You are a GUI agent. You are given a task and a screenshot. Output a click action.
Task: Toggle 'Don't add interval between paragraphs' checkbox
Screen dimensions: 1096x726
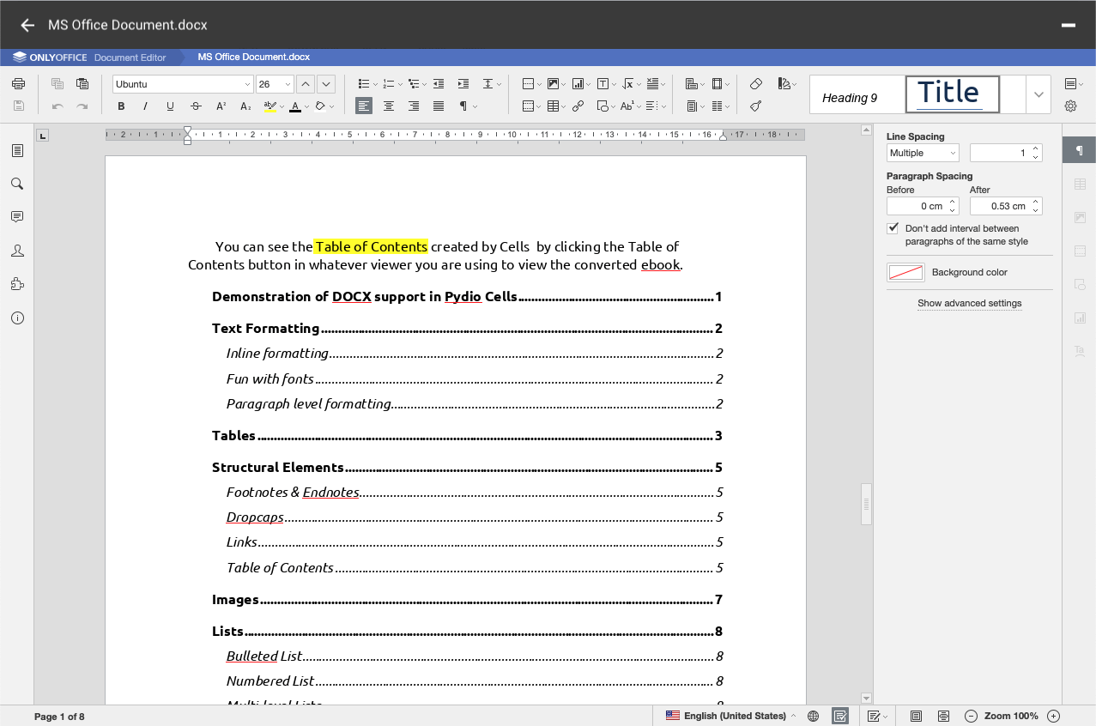(893, 228)
